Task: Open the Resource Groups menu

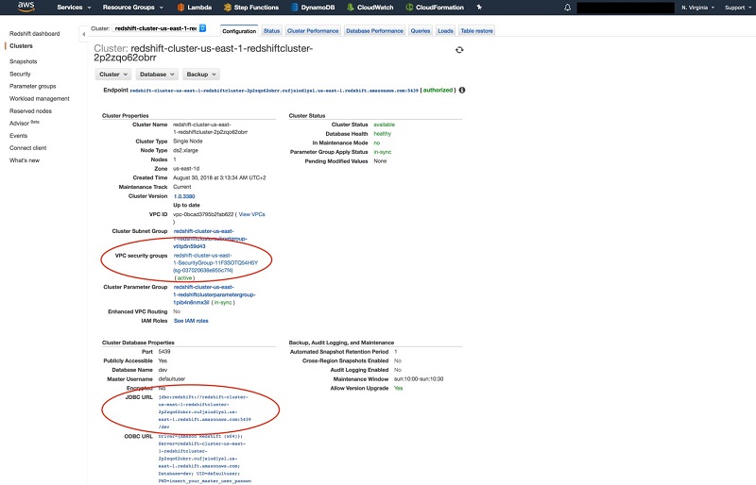Action: tap(132, 8)
